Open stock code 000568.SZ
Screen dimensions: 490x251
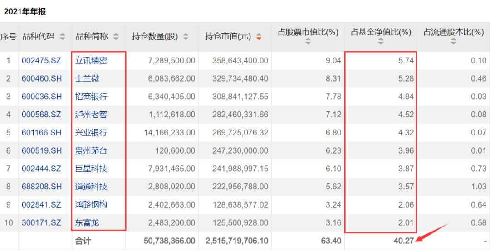[41, 115]
